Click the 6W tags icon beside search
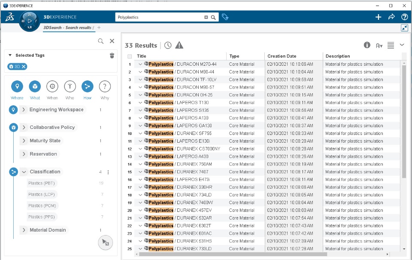This screenshot has width=412, height=260. pos(225,17)
